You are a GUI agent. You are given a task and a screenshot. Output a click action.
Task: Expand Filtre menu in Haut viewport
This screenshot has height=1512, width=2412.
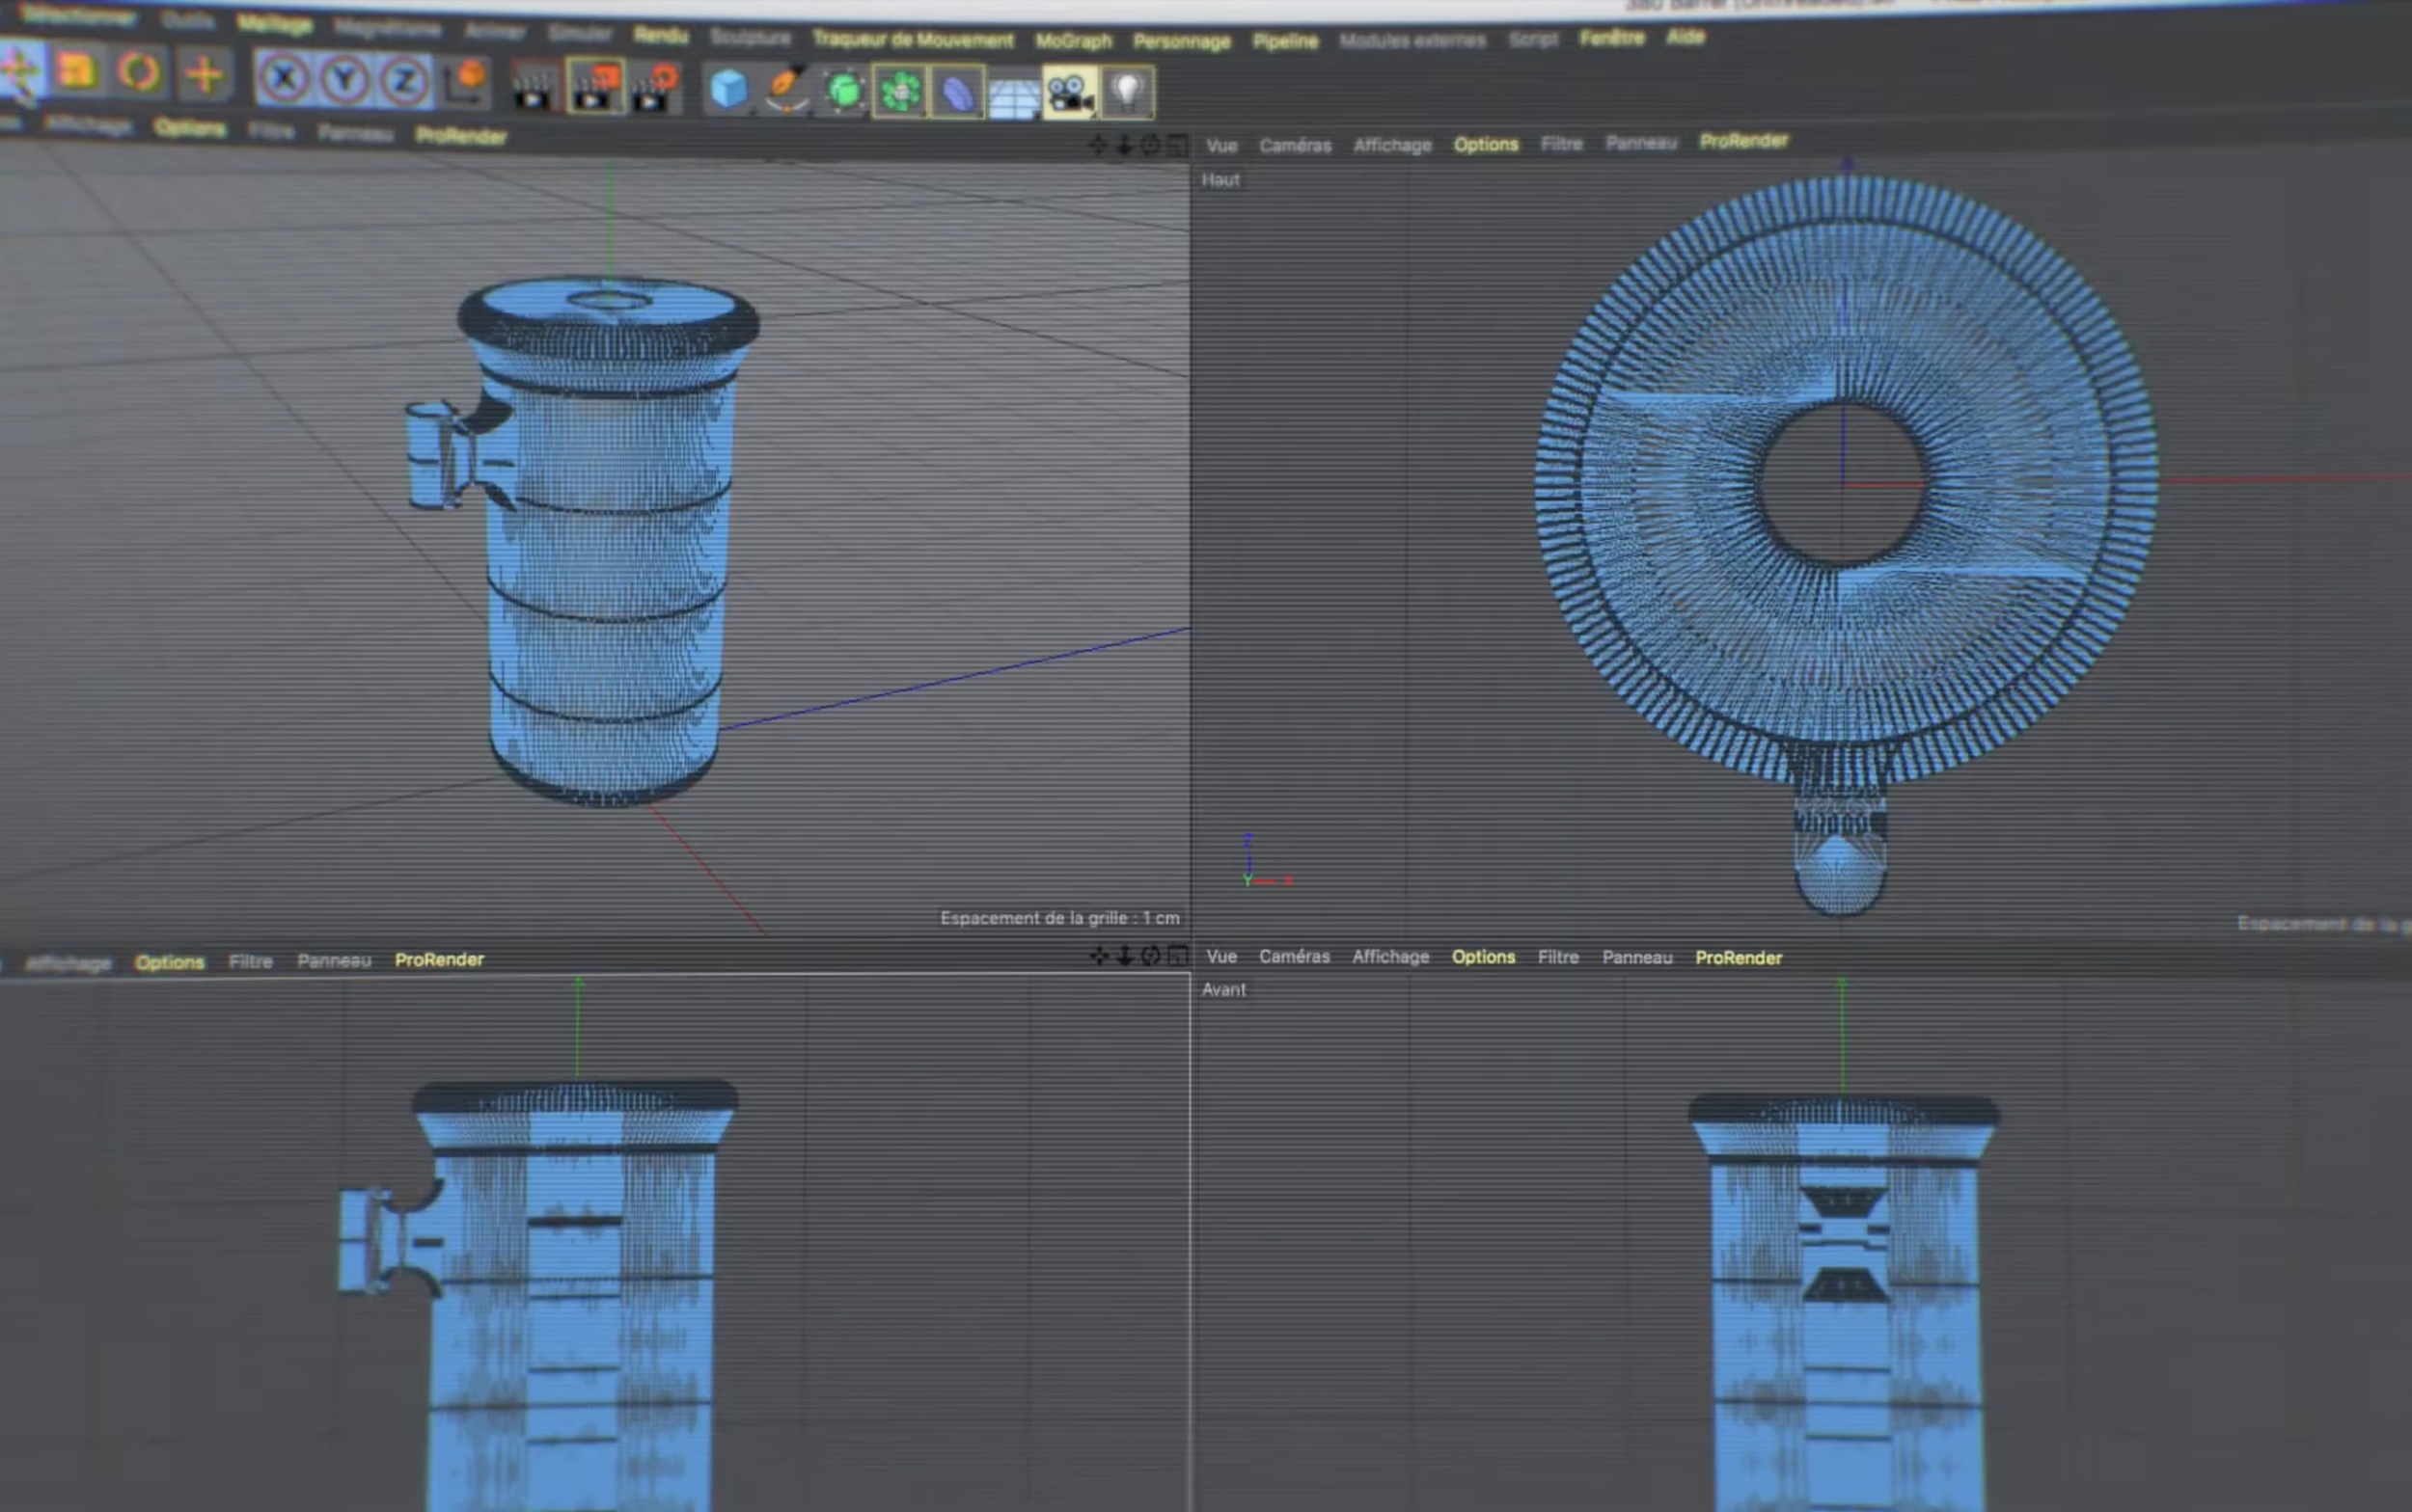[x=1562, y=144]
